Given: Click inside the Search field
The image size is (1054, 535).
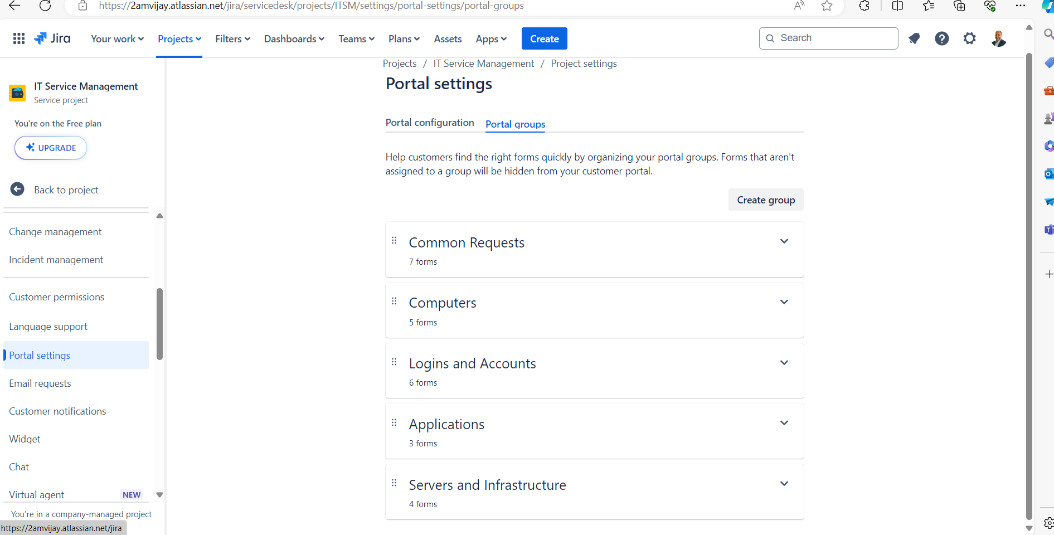Looking at the screenshot, I should (828, 38).
